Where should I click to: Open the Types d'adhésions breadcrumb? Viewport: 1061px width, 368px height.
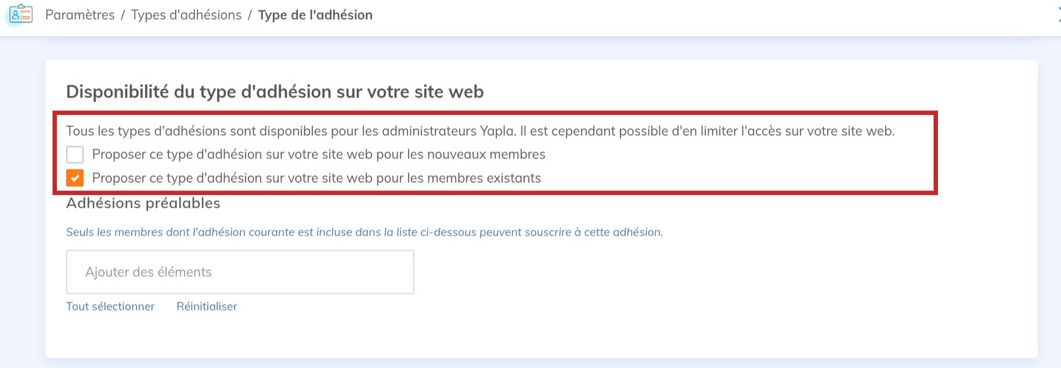pyautogui.click(x=186, y=15)
